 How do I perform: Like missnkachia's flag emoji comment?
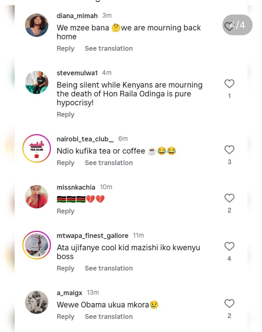point(229,198)
